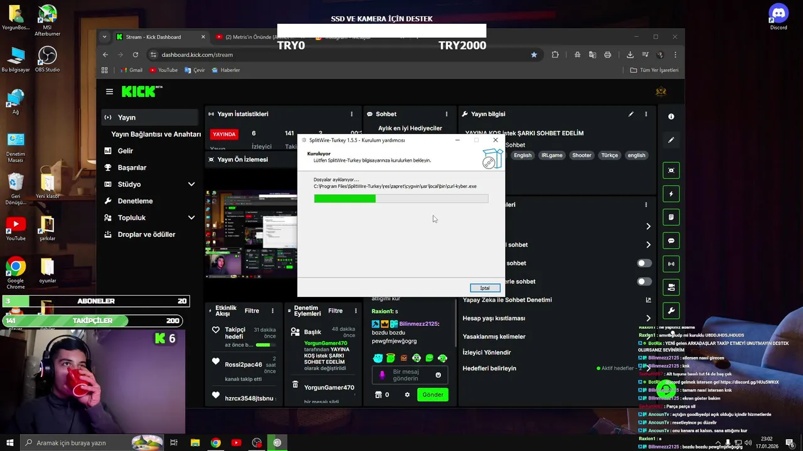This screenshot has height=451, width=803.
Task: Open Yayın bilgisi panel three-dot menu
Action: click(x=646, y=114)
